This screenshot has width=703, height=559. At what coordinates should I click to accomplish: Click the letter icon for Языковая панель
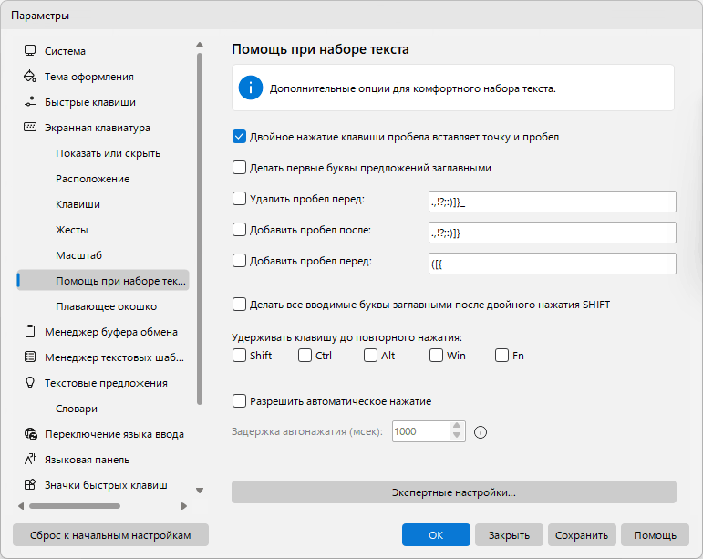point(30,459)
